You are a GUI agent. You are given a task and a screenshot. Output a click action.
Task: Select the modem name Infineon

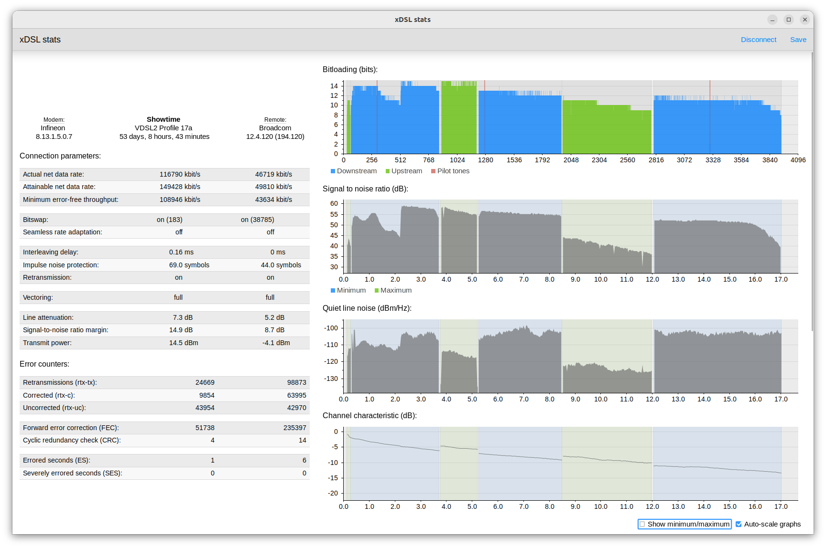[53, 128]
